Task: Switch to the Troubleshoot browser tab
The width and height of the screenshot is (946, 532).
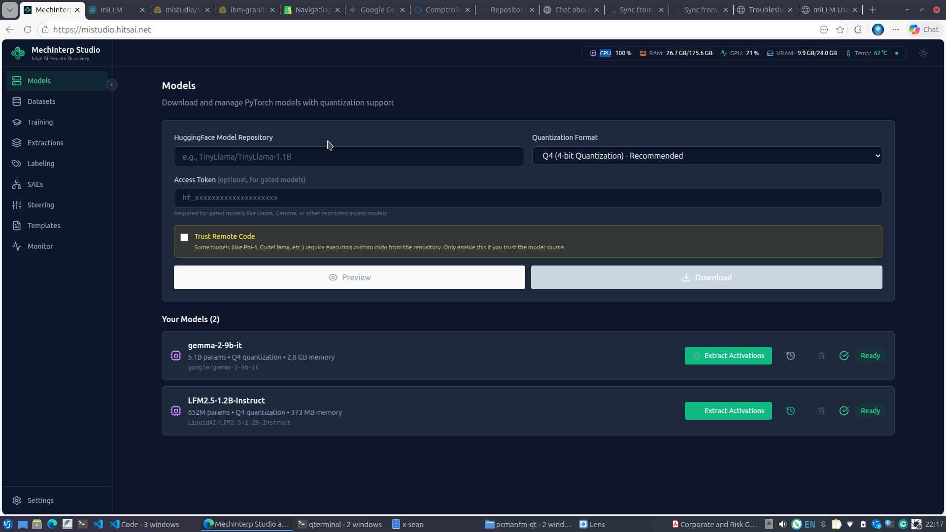Action: 766,10
